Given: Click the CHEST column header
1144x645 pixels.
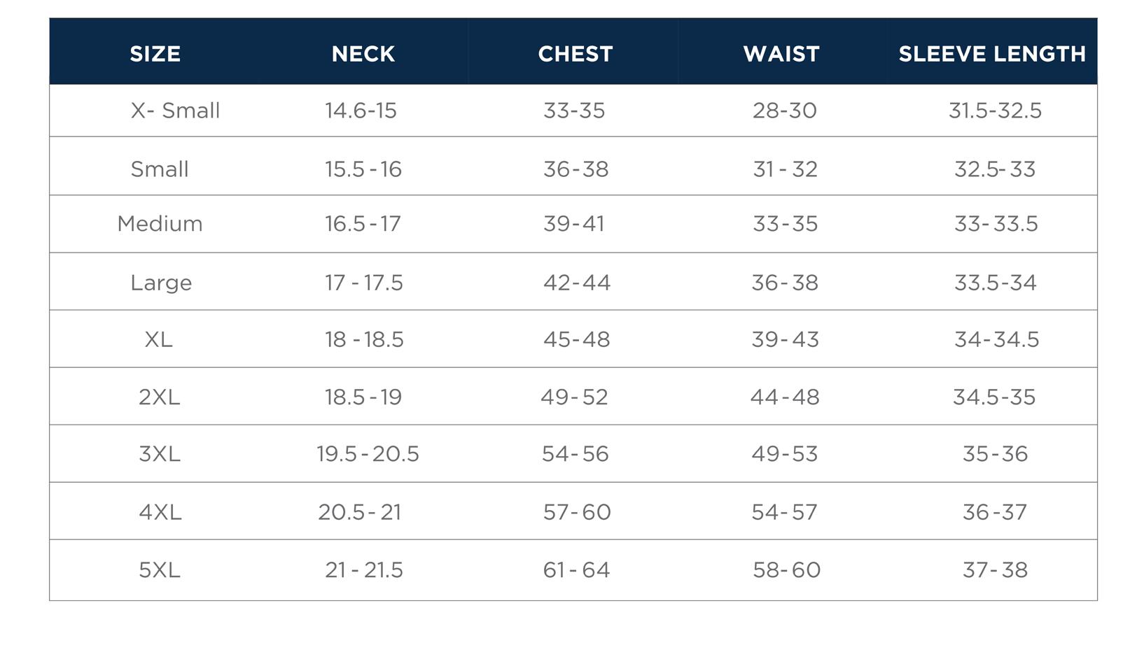Looking at the screenshot, I should coord(575,54).
